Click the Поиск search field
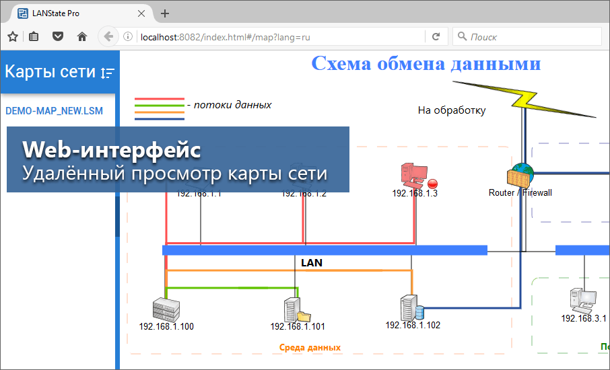Viewport: 610px width, 370px height. [x=527, y=37]
